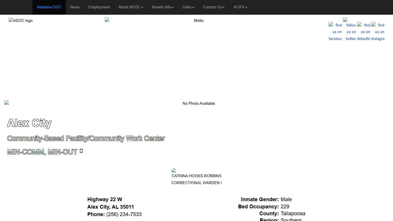This screenshot has height=221, width=393.
Task: Click the Alex City facility heading
Action: (29, 123)
